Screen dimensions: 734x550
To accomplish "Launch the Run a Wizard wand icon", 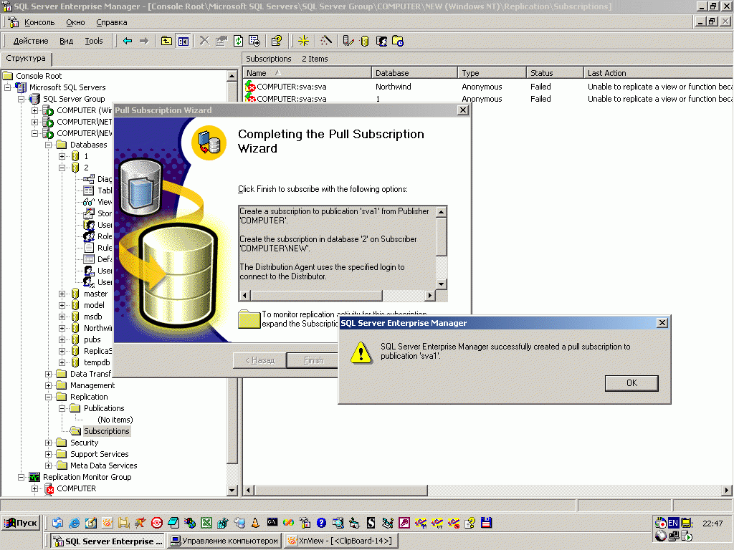I will pyautogui.click(x=326, y=41).
